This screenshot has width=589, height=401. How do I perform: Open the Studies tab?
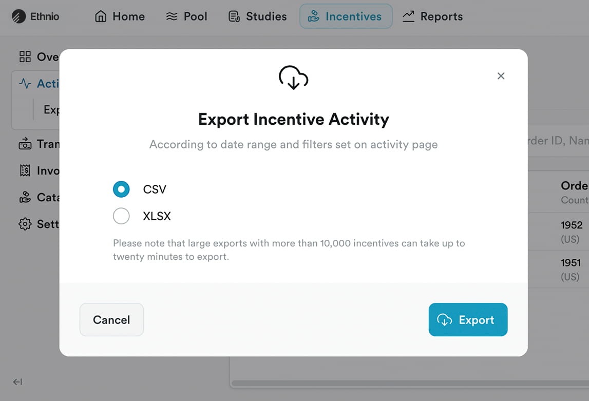point(257,16)
